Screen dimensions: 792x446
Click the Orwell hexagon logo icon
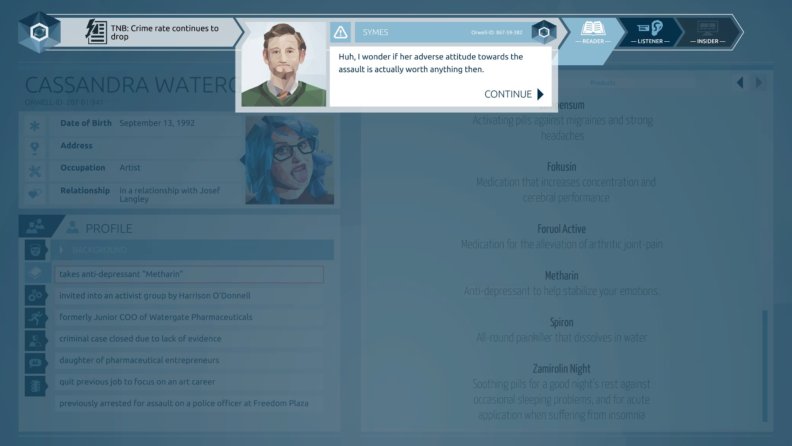coord(39,32)
